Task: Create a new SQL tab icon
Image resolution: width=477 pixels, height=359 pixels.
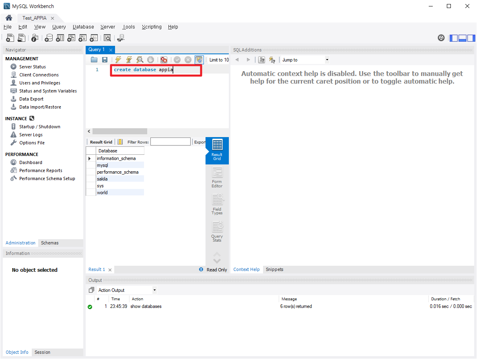Action: tap(10, 38)
